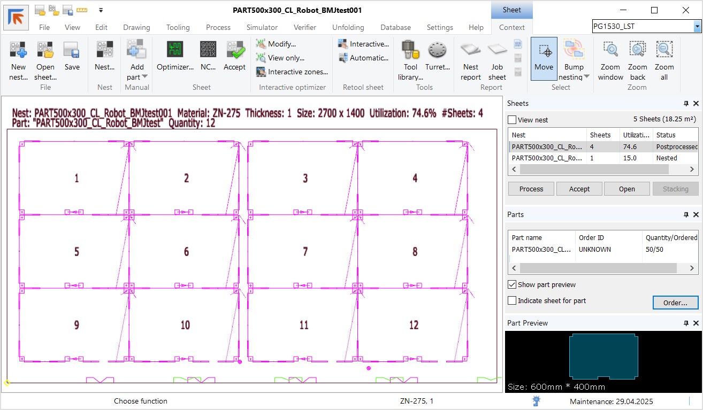Open the PG1530_LST machine dropdown
This screenshot has height=410, width=703.
(697, 26)
